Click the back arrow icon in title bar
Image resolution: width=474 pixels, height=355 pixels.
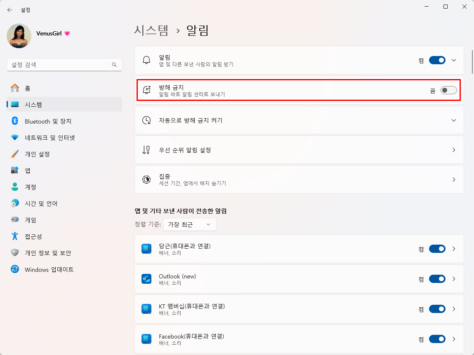click(9, 10)
